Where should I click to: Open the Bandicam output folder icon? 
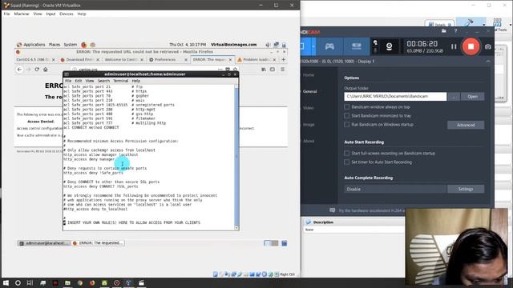point(443,31)
